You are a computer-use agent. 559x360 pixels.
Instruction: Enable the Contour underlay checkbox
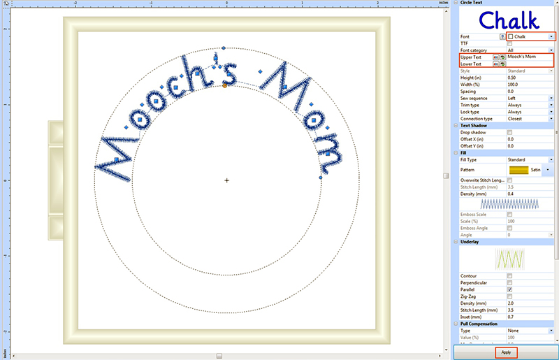510,276
